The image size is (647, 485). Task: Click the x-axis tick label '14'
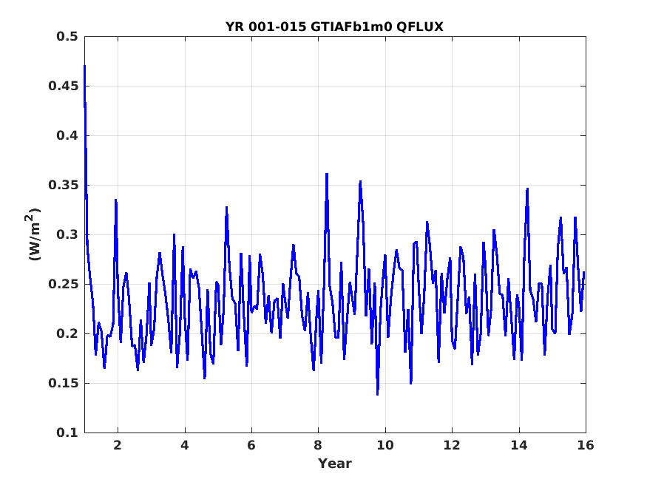[518, 445]
